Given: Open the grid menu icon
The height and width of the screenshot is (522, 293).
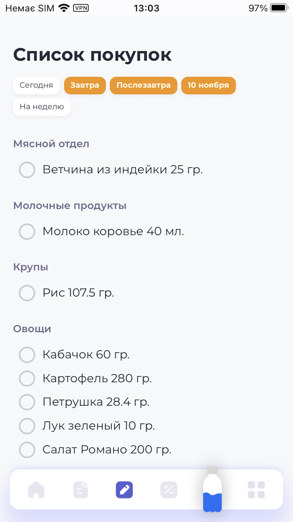Looking at the screenshot, I should point(256,489).
